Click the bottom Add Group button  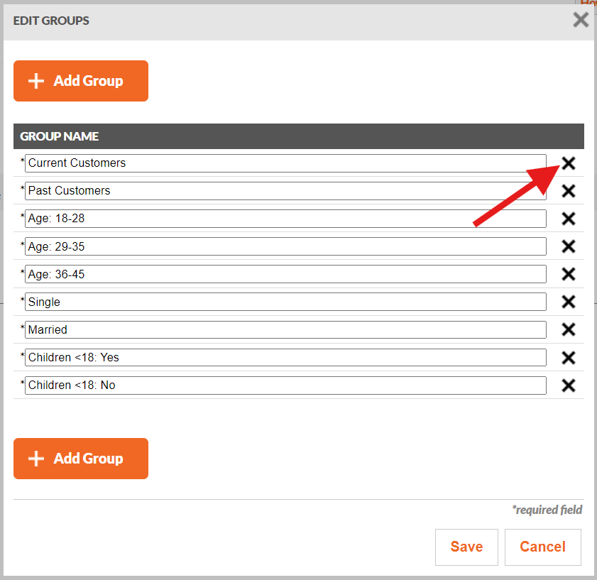pos(81,459)
